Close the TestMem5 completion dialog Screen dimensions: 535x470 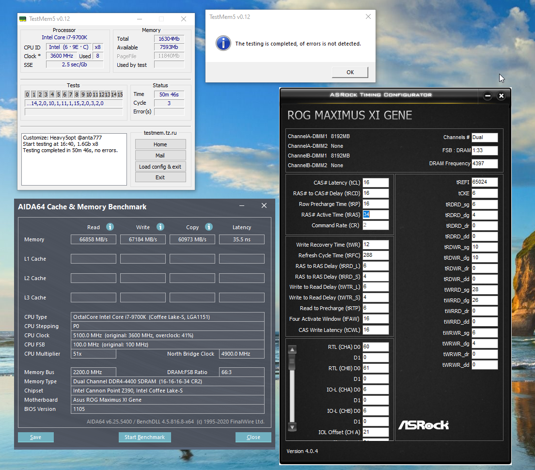click(x=368, y=16)
